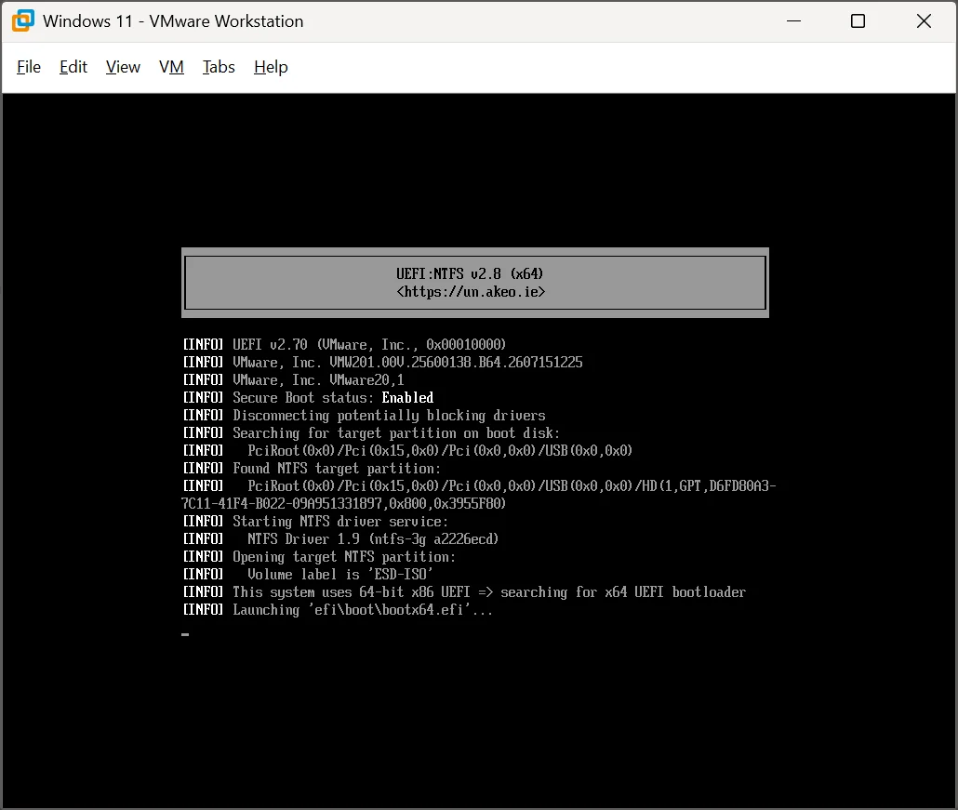
Task: Open the View menu
Action: point(123,67)
